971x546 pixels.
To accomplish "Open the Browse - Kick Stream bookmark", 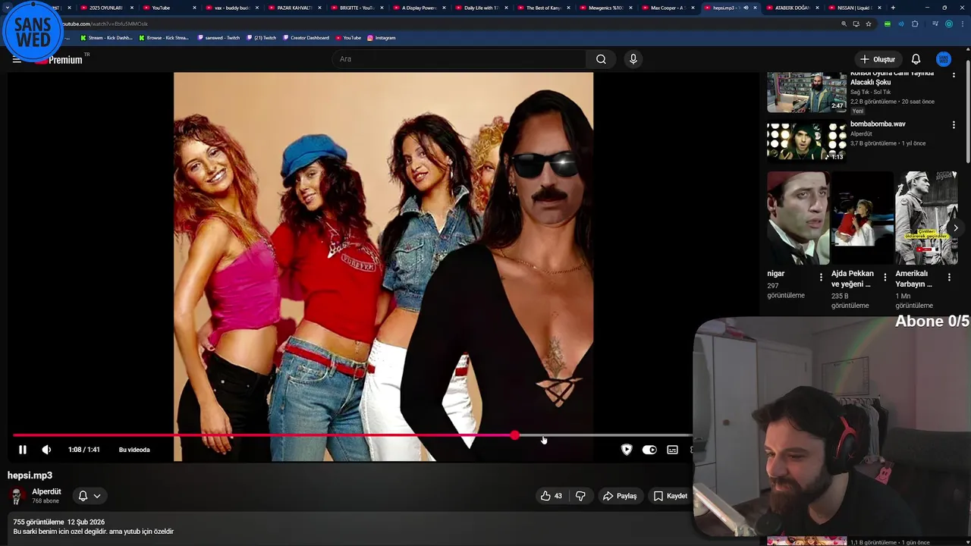I will (x=164, y=37).
